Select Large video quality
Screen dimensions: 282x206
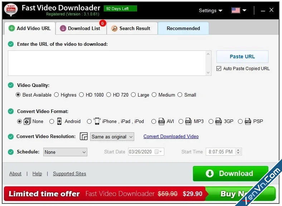pyautogui.click(x=133, y=94)
